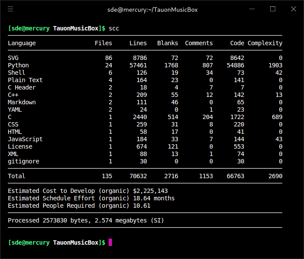304x259 pixels.
Task: Click C comments value 204
Action: tap(208, 117)
